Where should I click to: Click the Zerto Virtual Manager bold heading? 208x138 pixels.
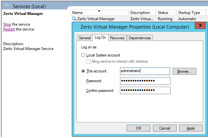coord(23,14)
